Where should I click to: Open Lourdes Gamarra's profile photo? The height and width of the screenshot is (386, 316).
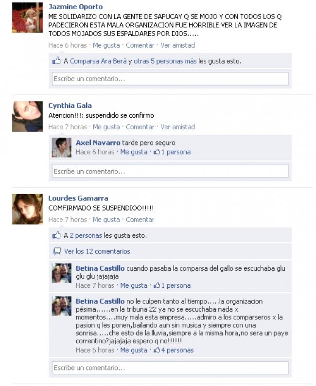[27, 209]
